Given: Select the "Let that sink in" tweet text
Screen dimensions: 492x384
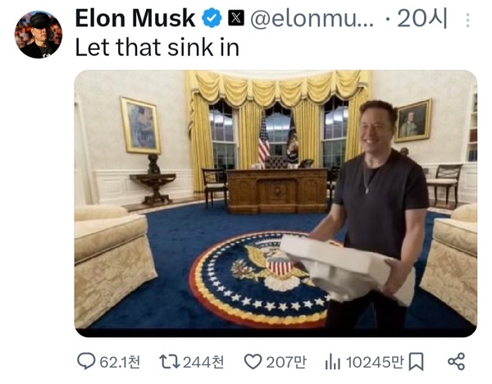Looking at the screenshot, I should pos(157,48).
